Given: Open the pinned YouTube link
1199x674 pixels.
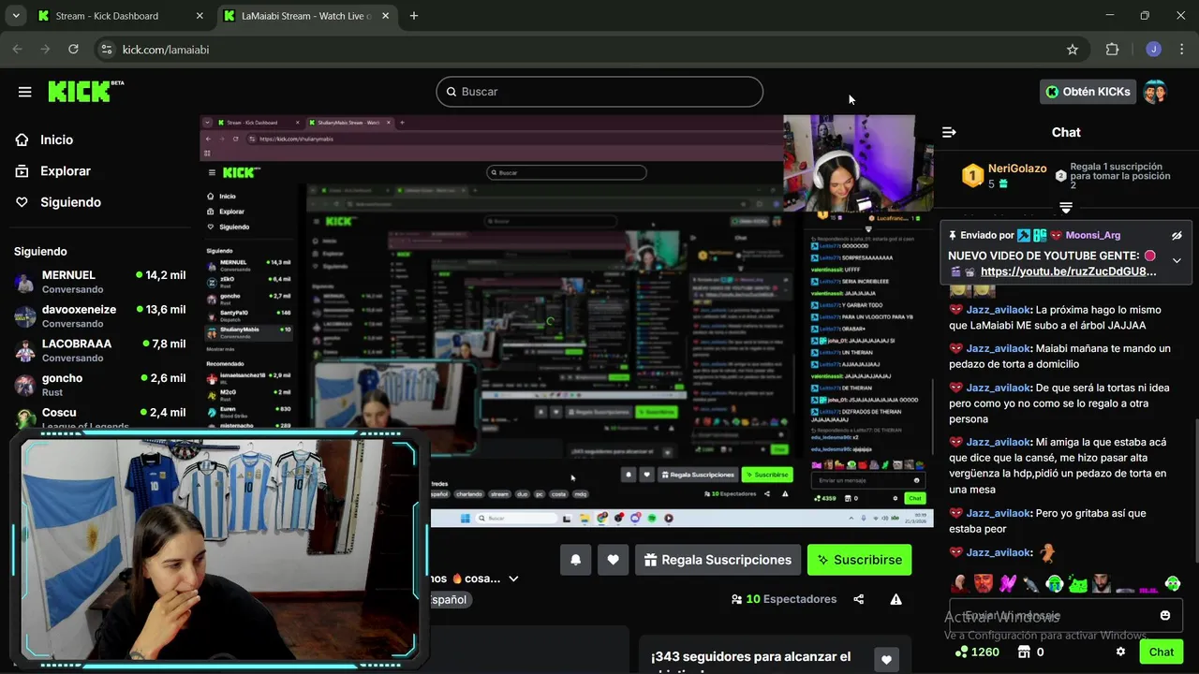Looking at the screenshot, I should (1068, 271).
